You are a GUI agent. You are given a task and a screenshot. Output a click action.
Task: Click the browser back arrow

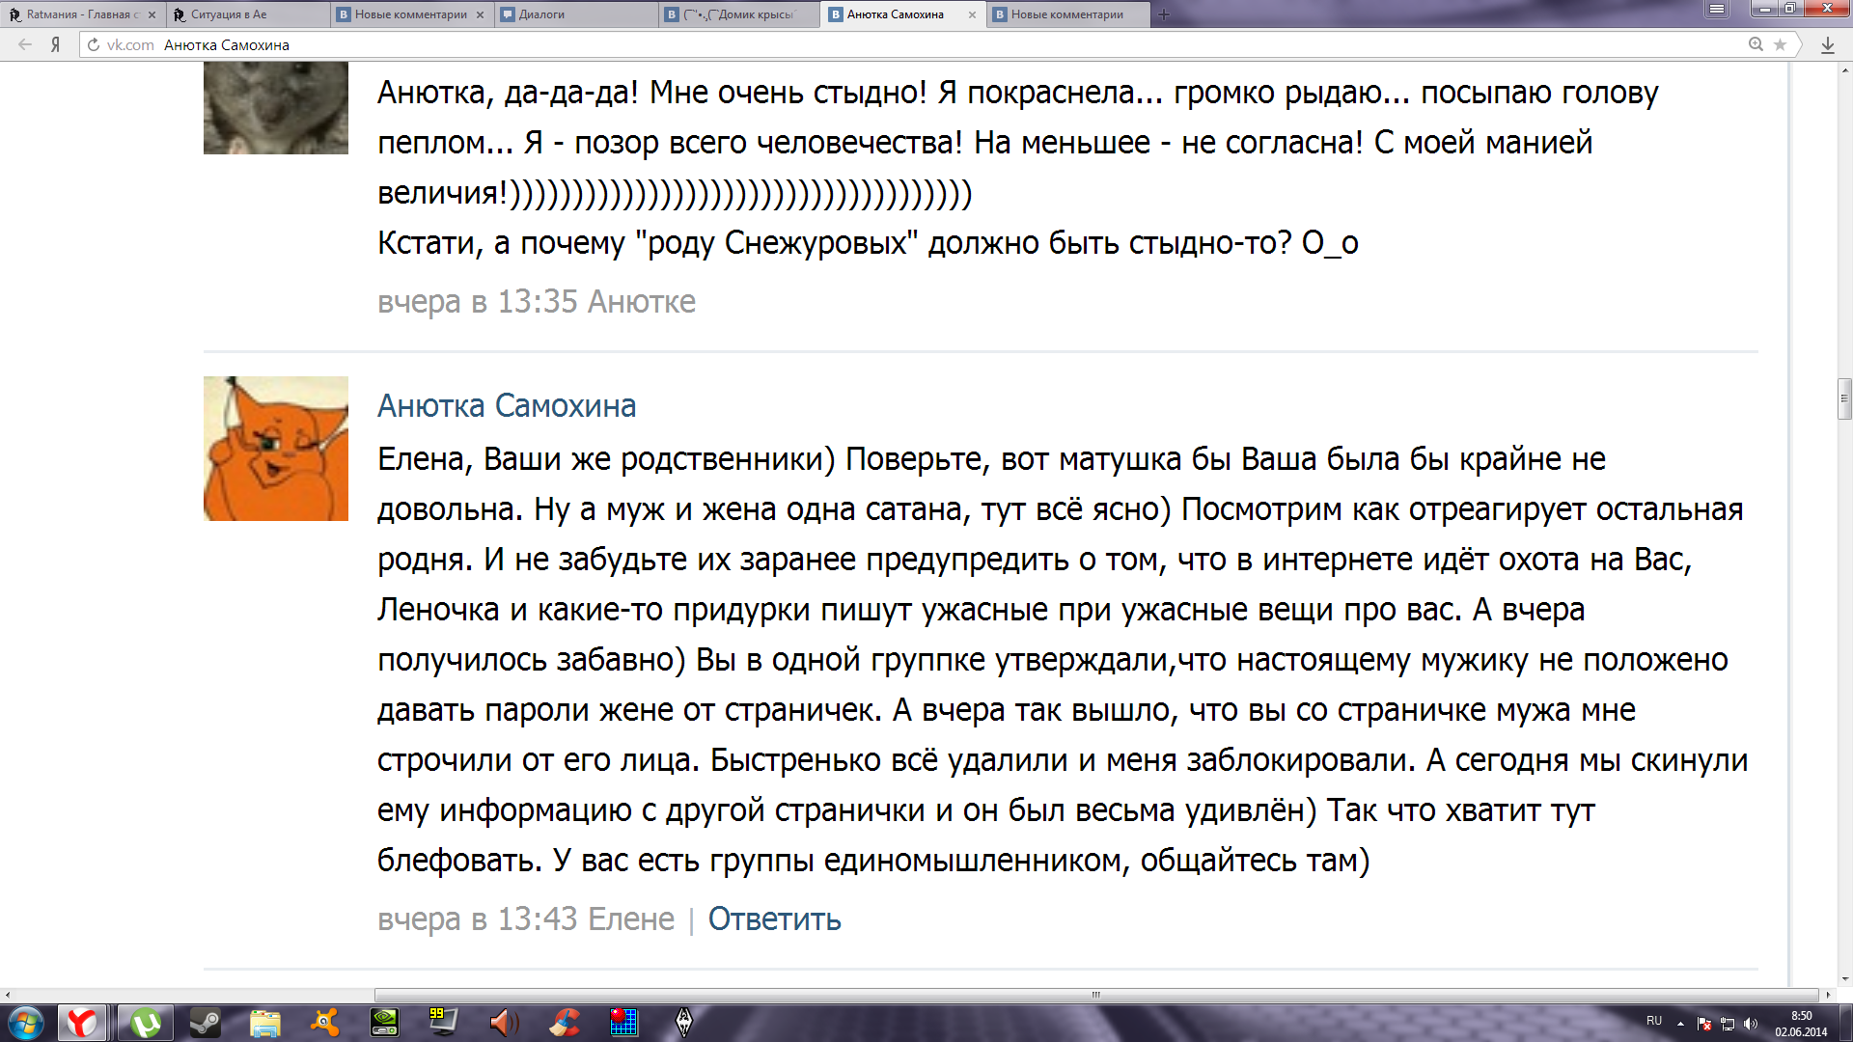coord(25,44)
